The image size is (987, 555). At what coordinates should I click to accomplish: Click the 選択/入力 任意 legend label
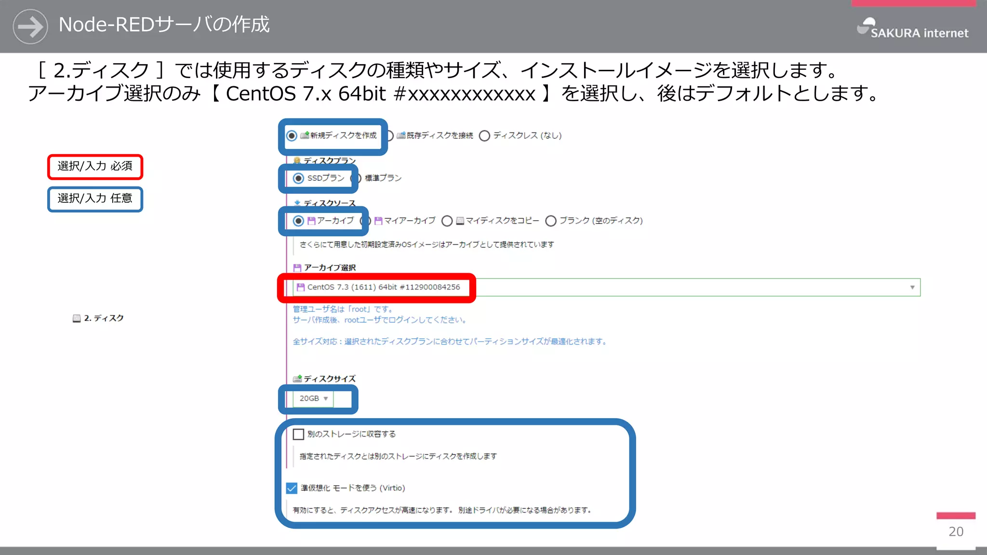click(x=95, y=199)
